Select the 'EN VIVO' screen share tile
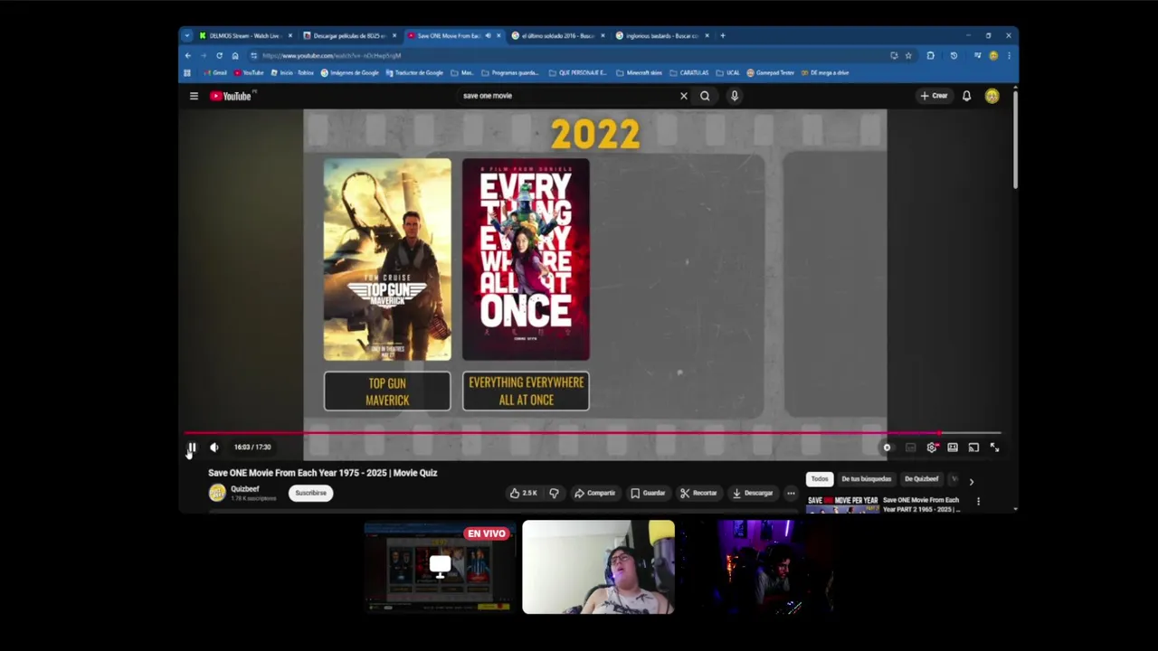 [x=440, y=567]
